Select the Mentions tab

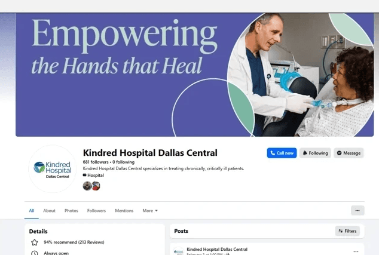click(124, 211)
